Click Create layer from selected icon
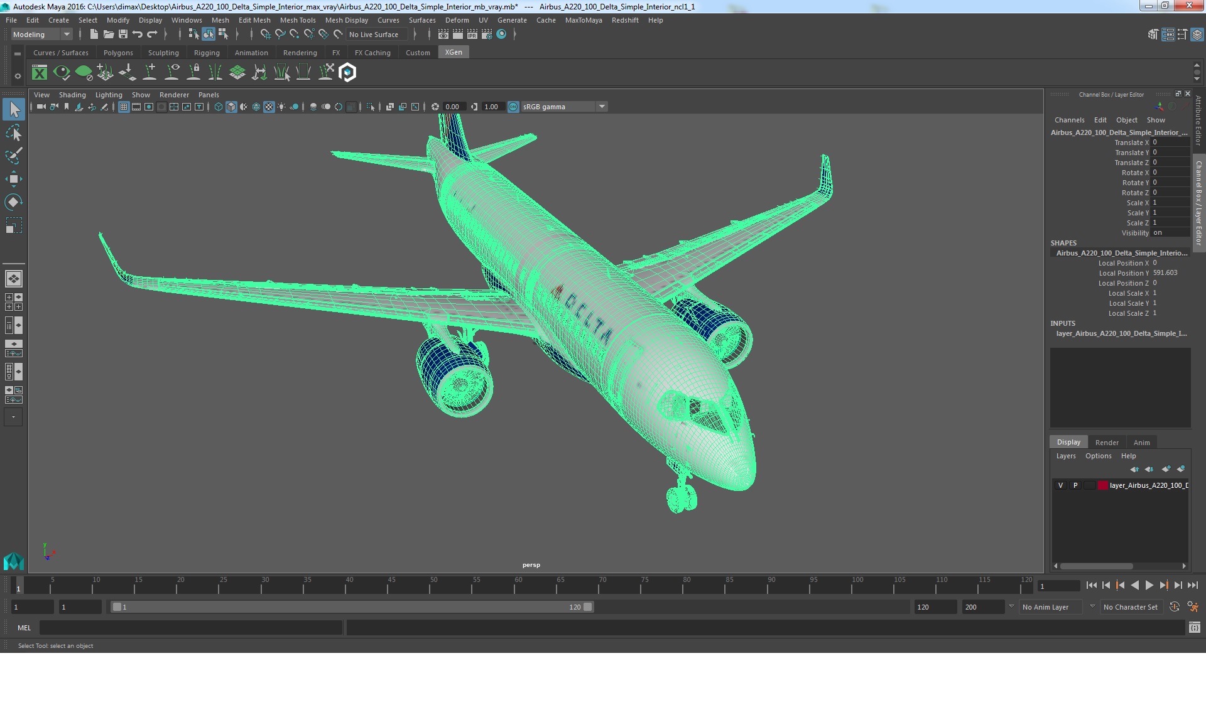 pyautogui.click(x=1181, y=469)
